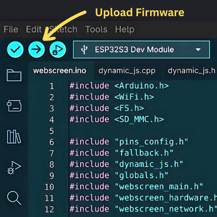
Task: Expand the ESP32S3 Dev Module board dropdown
Action: tap(141, 50)
